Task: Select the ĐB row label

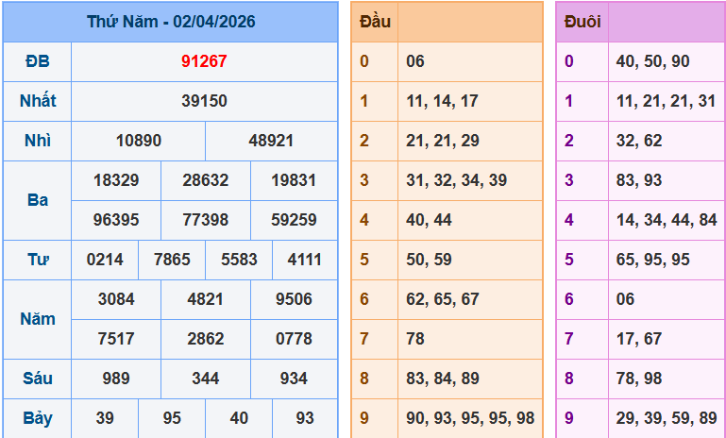Action: 37,61
